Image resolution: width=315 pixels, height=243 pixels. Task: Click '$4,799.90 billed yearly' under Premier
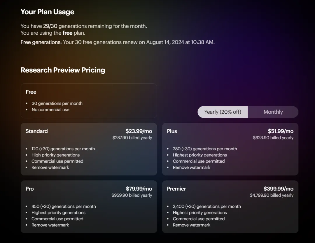click(x=272, y=195)
